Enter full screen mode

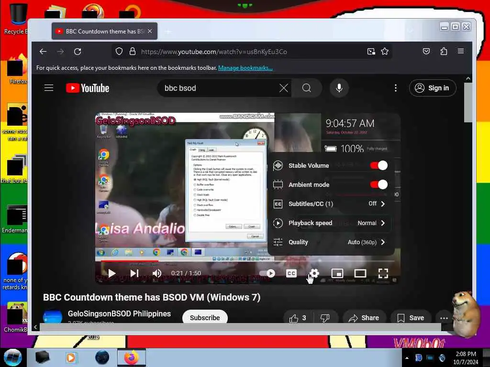coord(383,273)
